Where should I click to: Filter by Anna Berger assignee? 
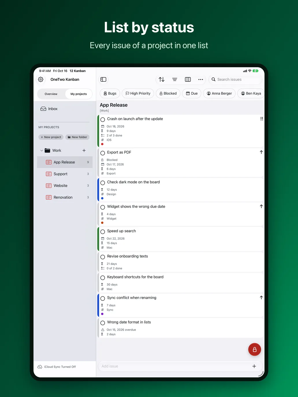pyautogui.click(x=219, y=93)
